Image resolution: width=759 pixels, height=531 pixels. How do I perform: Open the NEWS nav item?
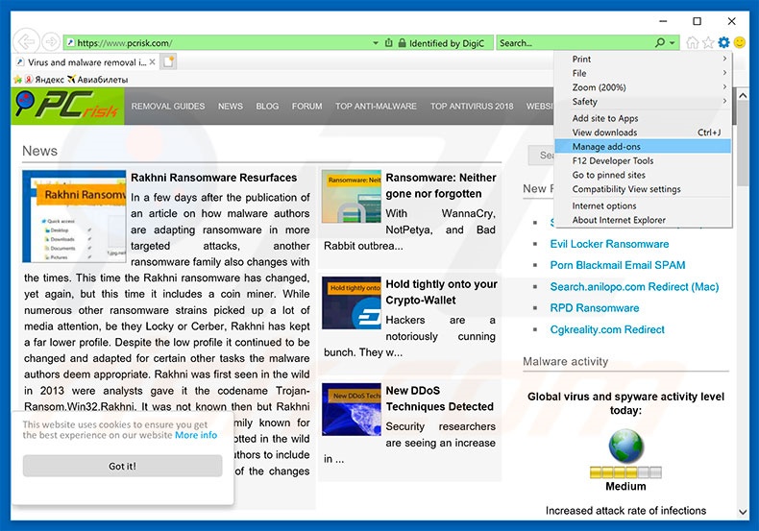231,106
